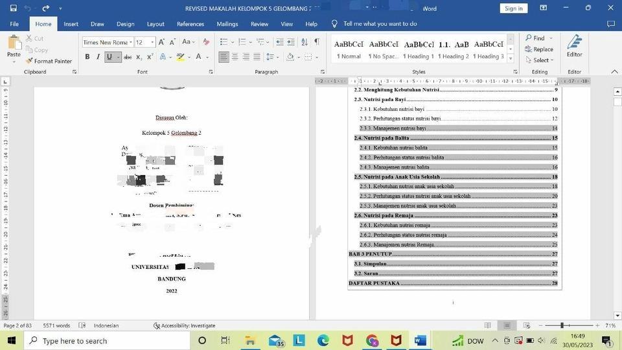Switch to the References tab
Image resolution: width=622 pixels, height=350 pixels.
coord(190,24)
